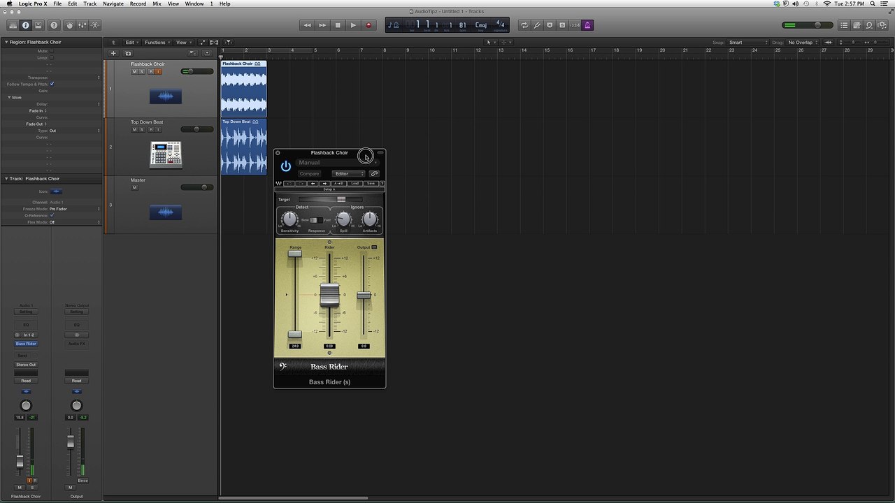Click the plugin Compare button
The width and height of the screenshot is (895, 503).
pos(309,173)
